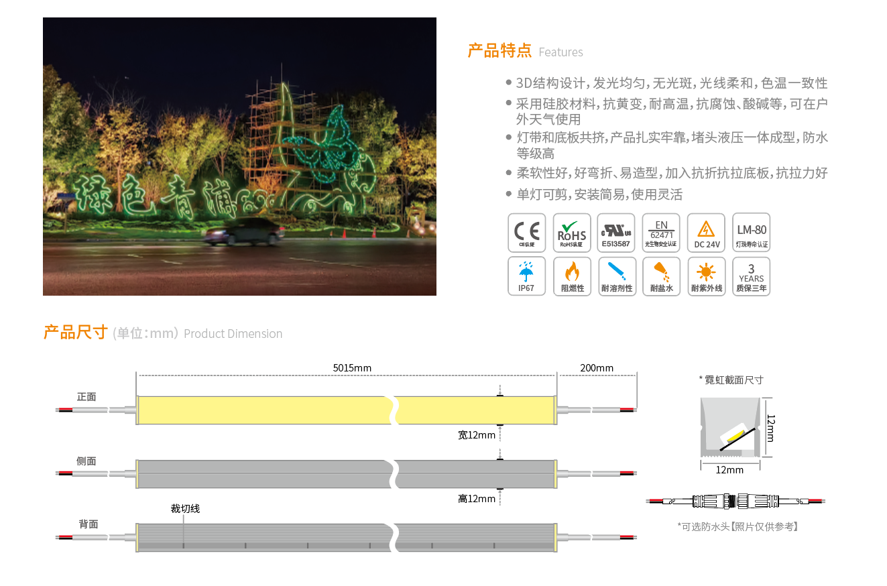Click the IP67 waterproof rating icon

[526, 276]
